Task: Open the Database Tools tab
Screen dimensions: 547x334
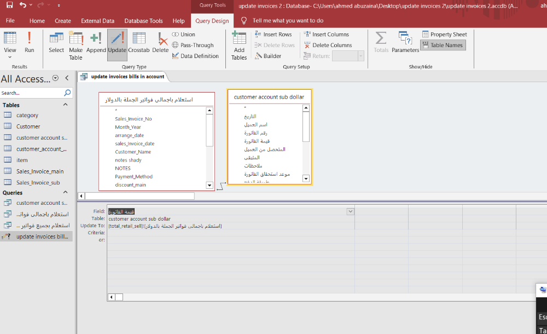Action: [x=143, y=21]
